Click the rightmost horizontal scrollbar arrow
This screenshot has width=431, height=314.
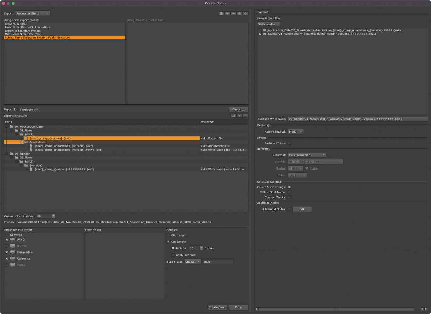click(x=426, y=309)
